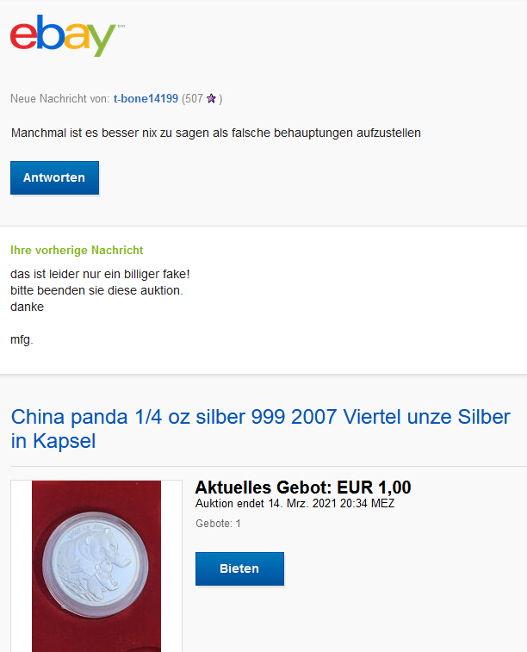Screen dimensions: 527x652
Task: Click the 'Aktuelles Gebot: EUR 1,00' price text
Action: 303,487
